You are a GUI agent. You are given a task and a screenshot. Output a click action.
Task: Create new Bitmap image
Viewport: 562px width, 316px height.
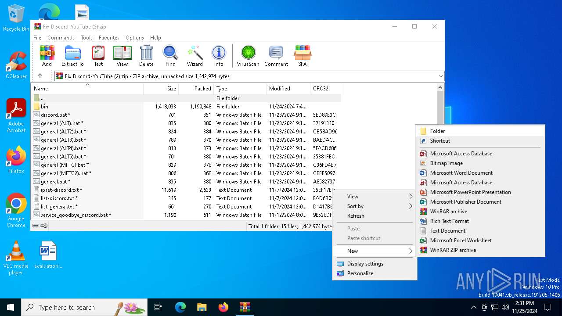click(480, 163)
